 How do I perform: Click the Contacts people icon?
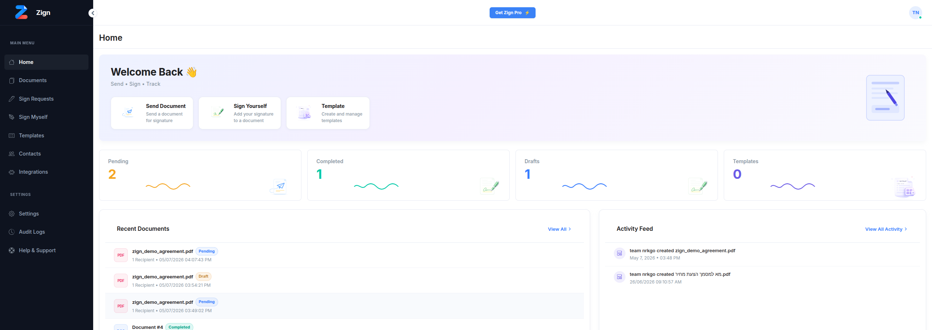[12, 154]
